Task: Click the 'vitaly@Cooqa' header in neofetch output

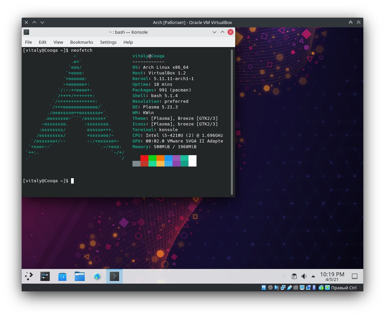Action: tap(148, 56)
